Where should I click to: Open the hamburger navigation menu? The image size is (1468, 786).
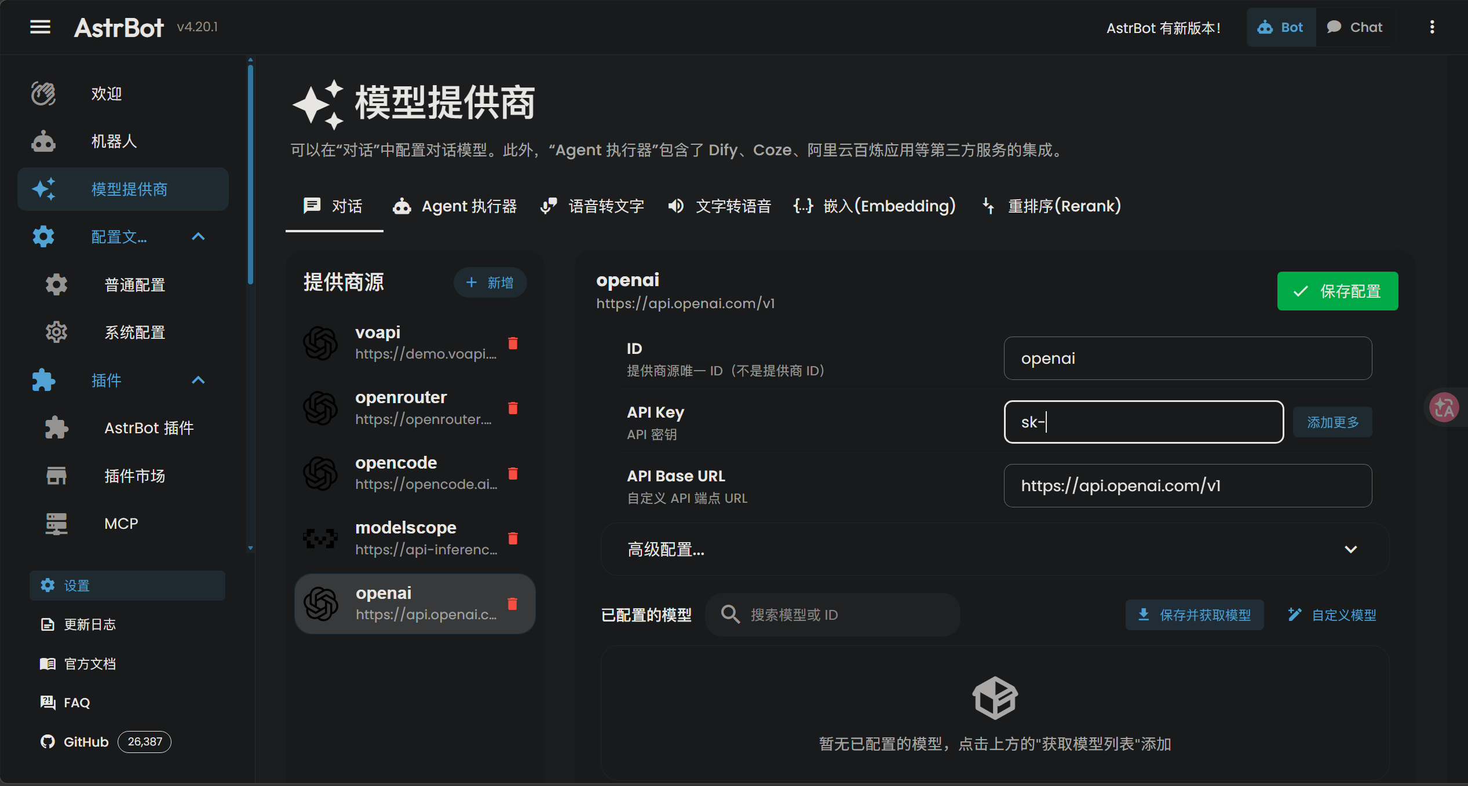click(x=40, y=27)
